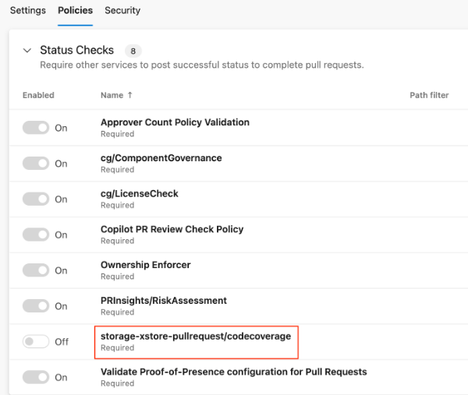The height and width of the screenshot is (395, 468).
Task: Switch to the Security tab
Action: coord(122,11)
